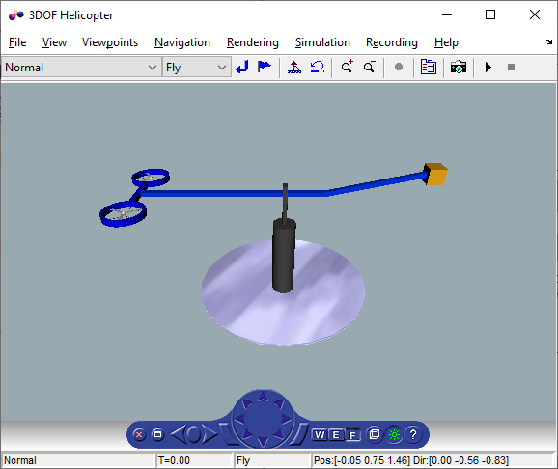
Task: Click the Return to viewpoint arrow icon
Action: 242,67
